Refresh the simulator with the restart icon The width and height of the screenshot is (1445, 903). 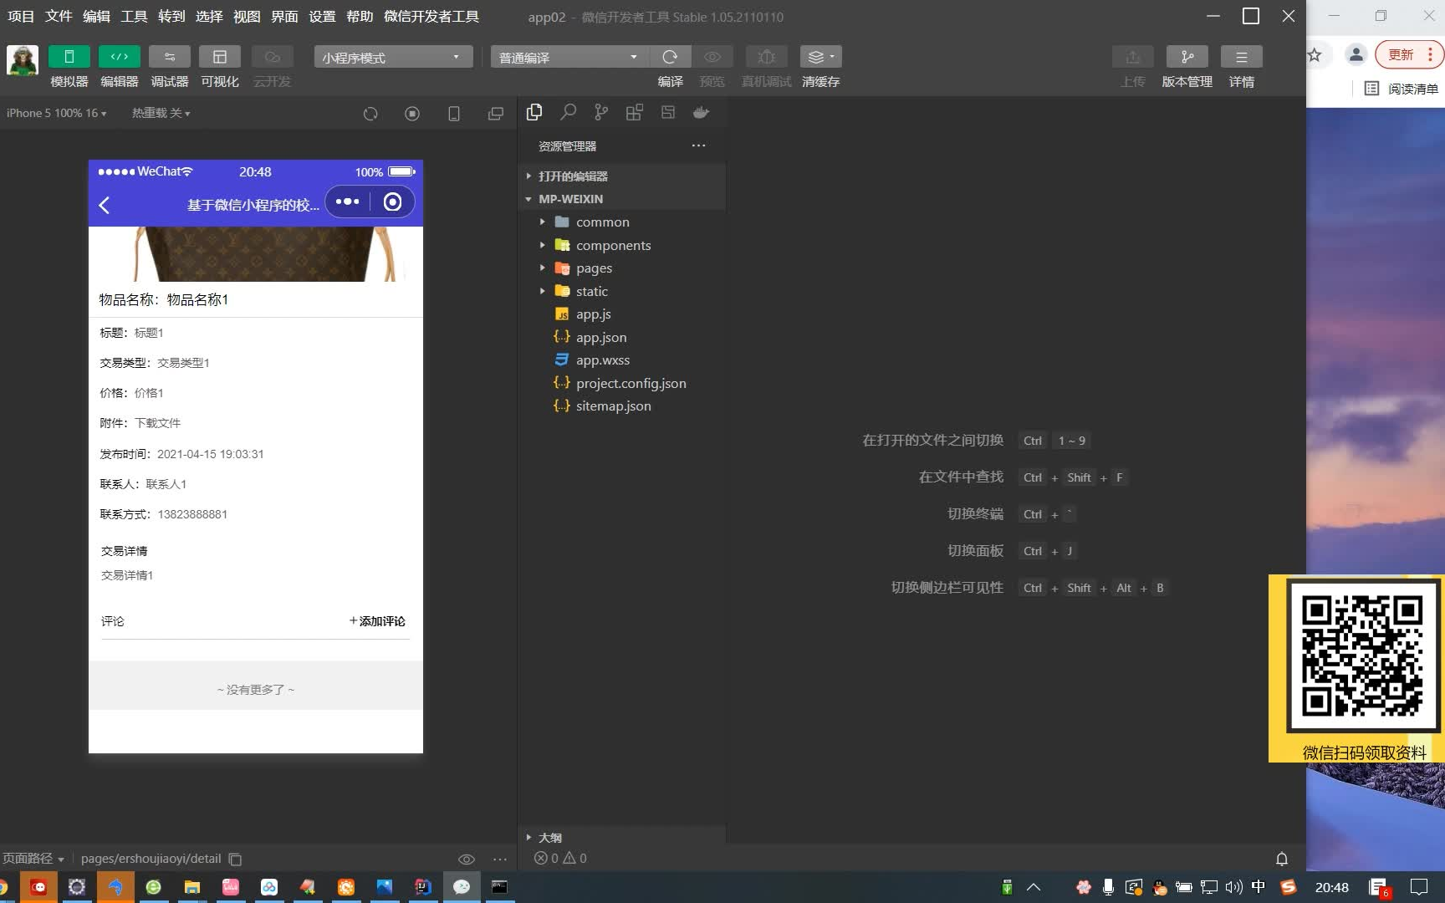[370, 114]
